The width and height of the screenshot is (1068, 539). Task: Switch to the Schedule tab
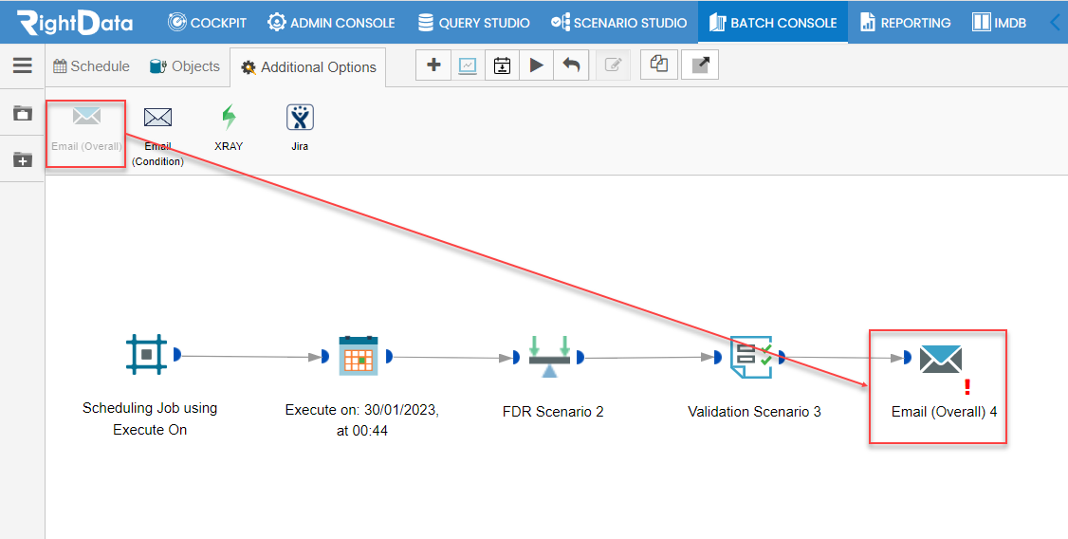coord(91,66)
